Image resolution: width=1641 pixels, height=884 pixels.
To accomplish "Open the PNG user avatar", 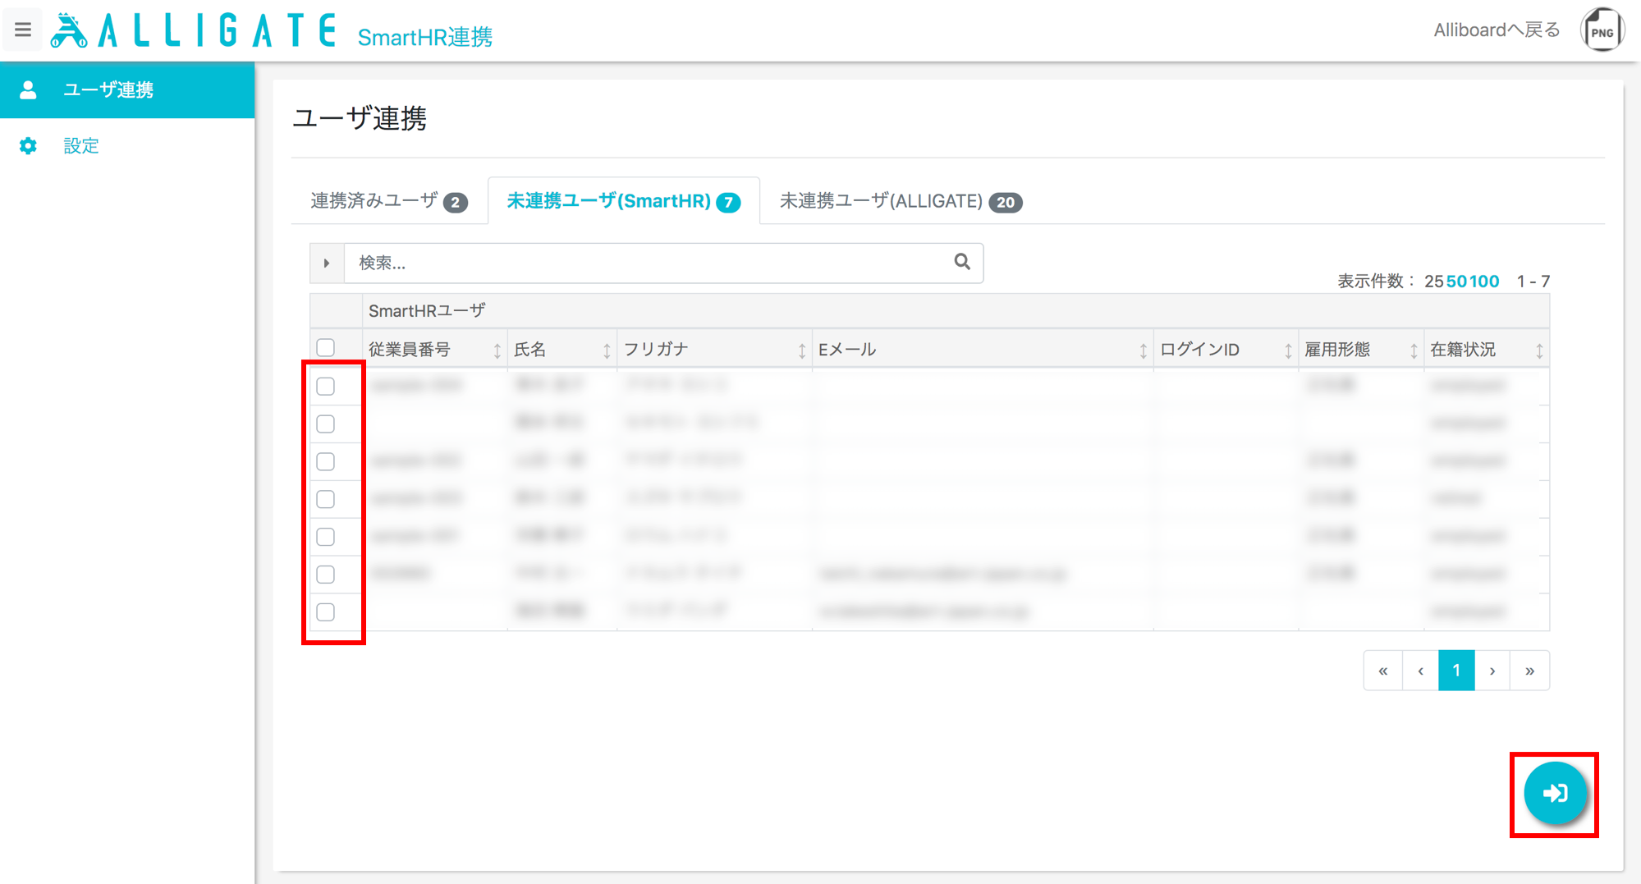I will tap(1602, 31).
